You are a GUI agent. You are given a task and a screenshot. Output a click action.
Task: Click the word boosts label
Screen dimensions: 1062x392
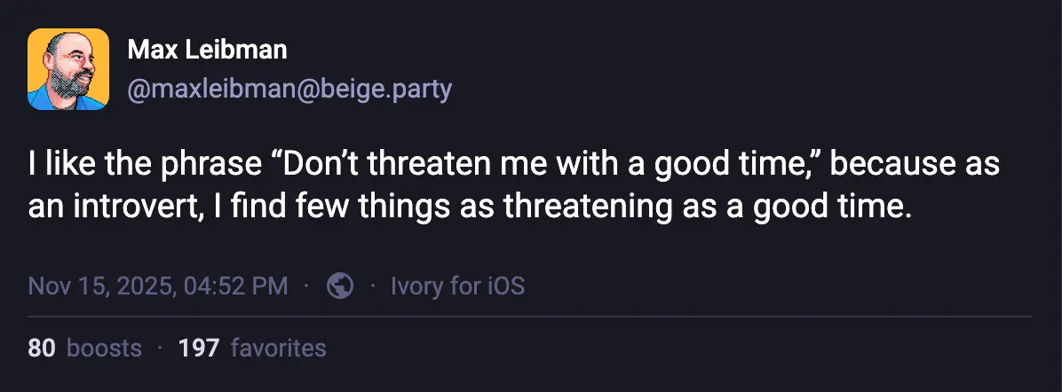105,349
